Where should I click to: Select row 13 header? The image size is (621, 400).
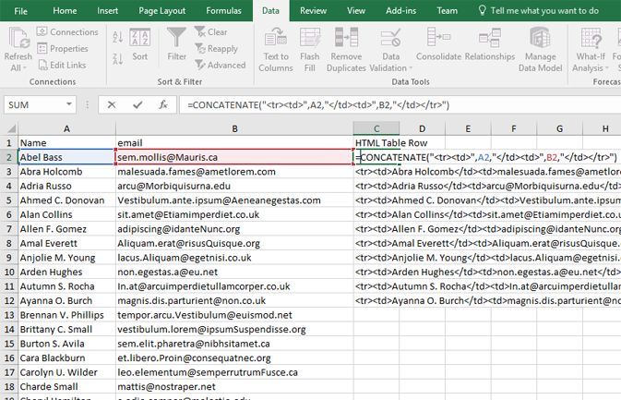pos(8,315)
